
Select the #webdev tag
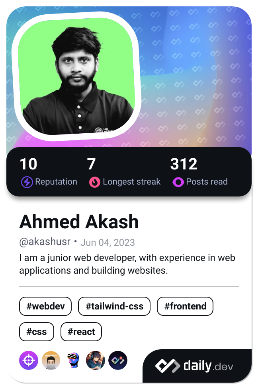(x=45, y=306)
